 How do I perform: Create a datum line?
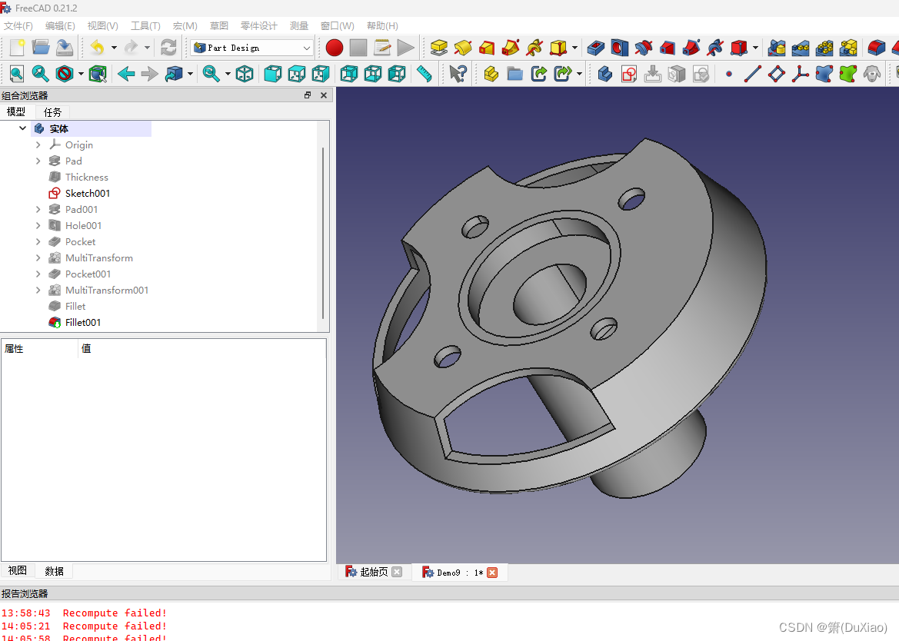[753, 74]
